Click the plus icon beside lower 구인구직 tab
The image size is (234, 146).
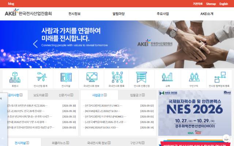coord(143,143)
